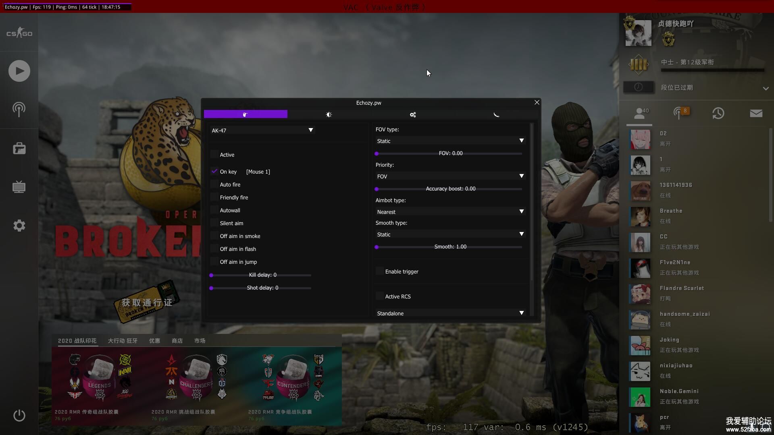
Task: Click the rank chevron skill group icon
Action: click(x=639, y=64)
